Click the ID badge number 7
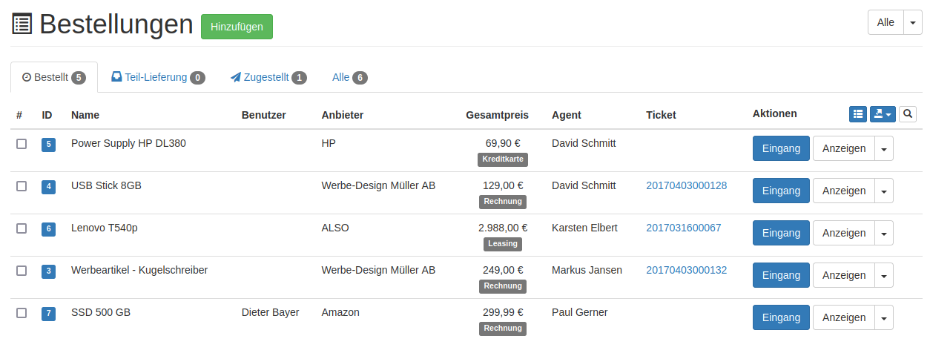930x353 pixels. [49, 313]
